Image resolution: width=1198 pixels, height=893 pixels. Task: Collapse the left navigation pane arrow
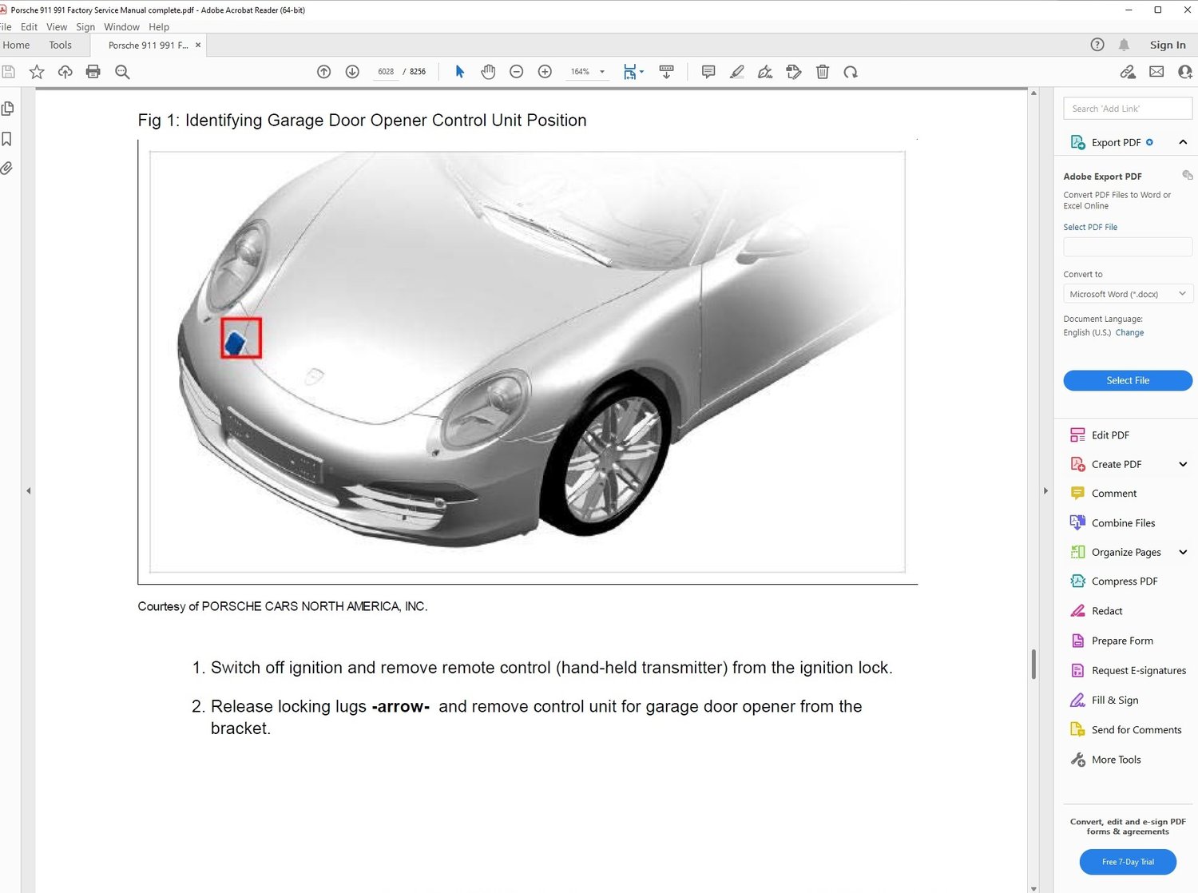[29, 490]
